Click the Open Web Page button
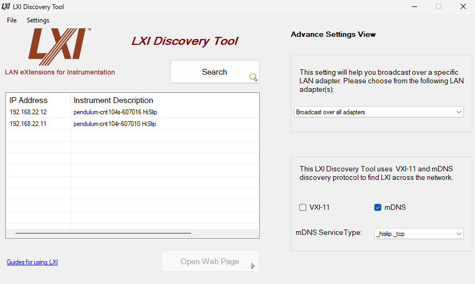 (x=210, y=262)
